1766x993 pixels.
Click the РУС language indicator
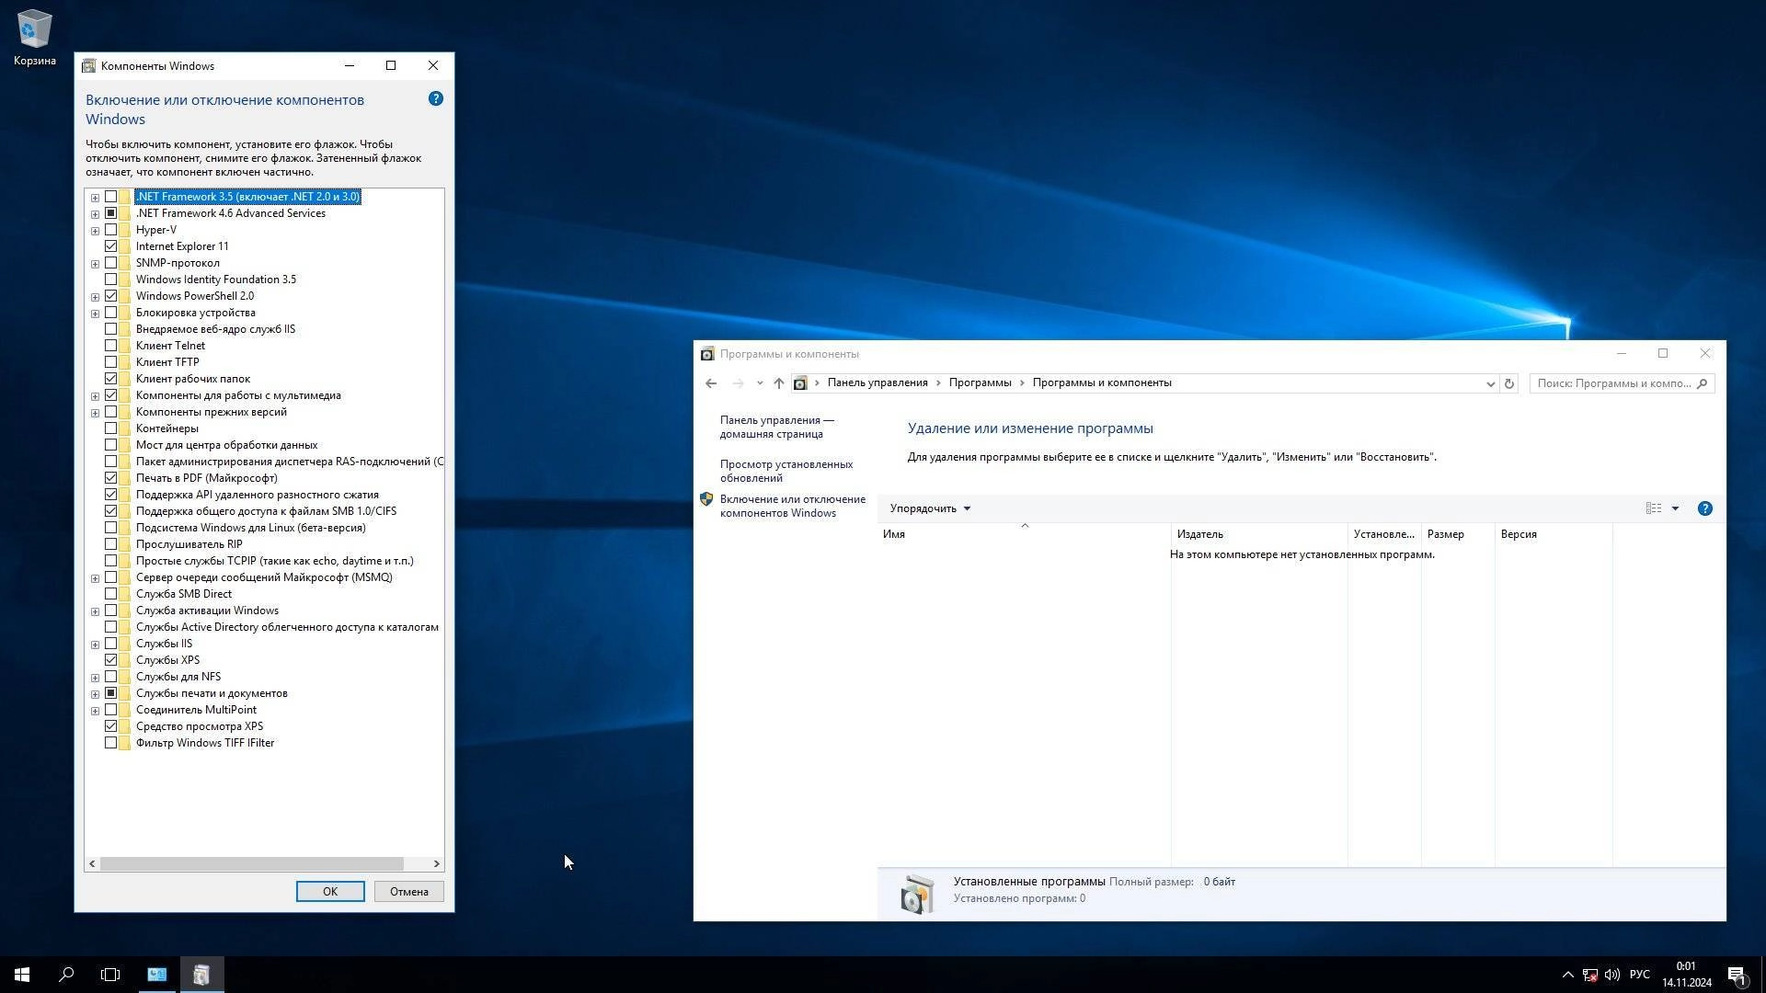click(x=1639, y=975)
